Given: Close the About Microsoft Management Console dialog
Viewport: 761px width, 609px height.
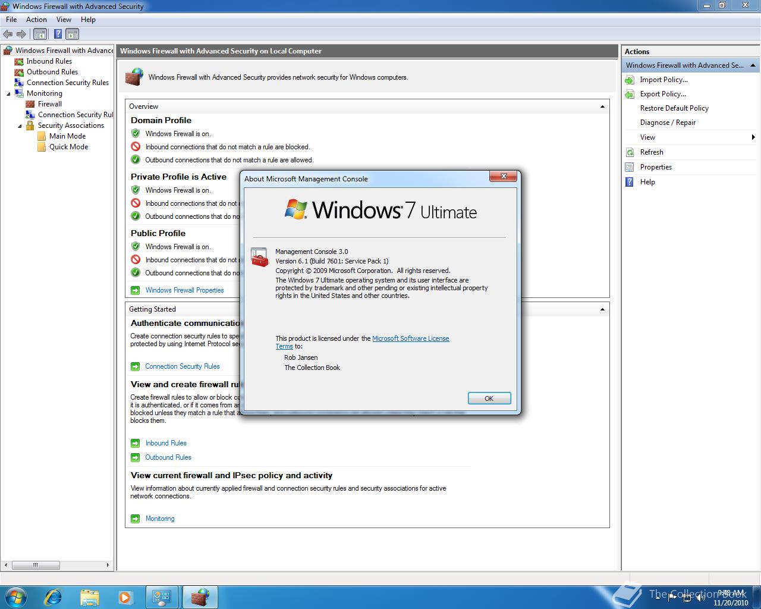Looking at the screenshot, I should [504, 176].
